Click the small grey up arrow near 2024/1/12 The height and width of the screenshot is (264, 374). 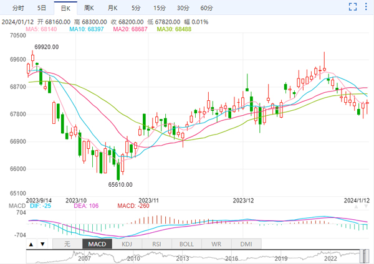[x=356, y=207]
